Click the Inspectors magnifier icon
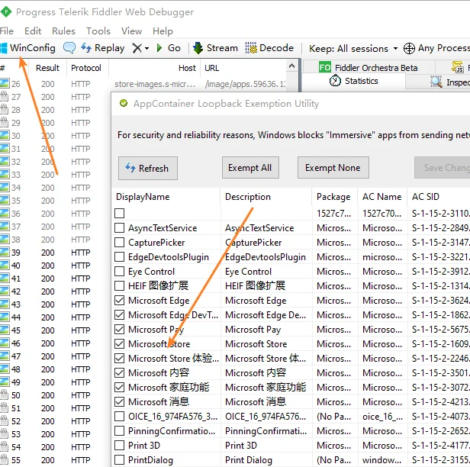Viewport: 470px width, 467px height. tap(436, 82)
